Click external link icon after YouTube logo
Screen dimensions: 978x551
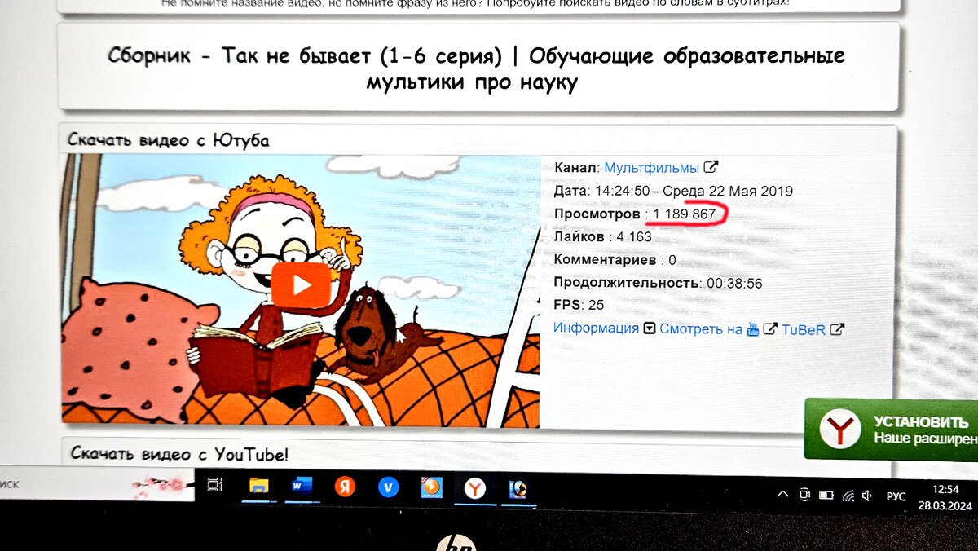pos(770,329)
